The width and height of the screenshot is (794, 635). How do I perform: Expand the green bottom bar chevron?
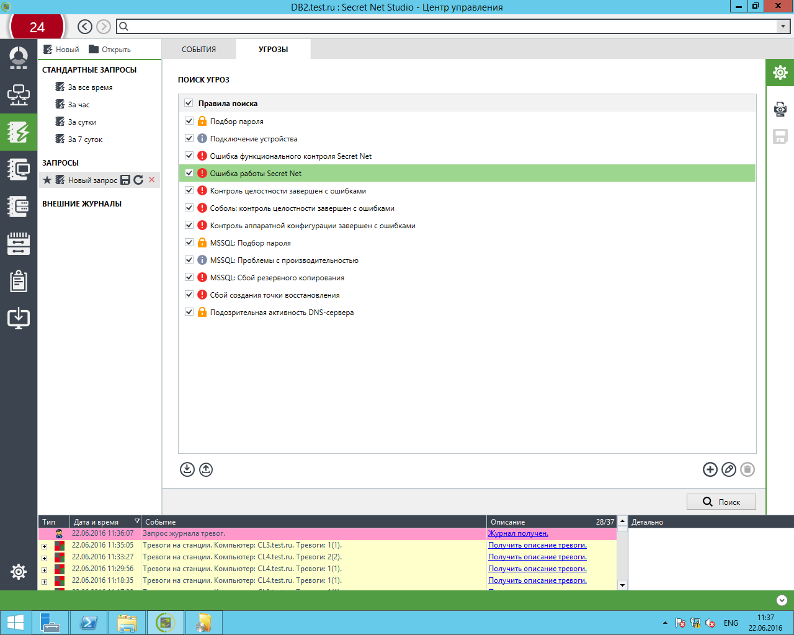point(782,600)
